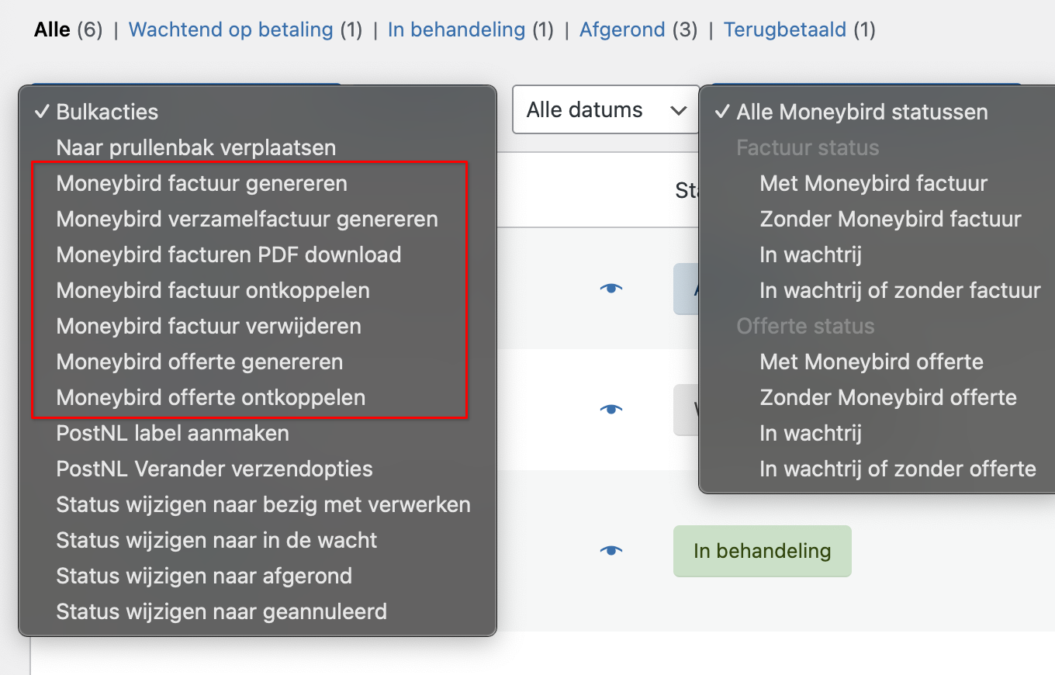Click the In behandeling status badge
The height and width of the screenshot is (675, 1055).
click(x=762, y=551)
